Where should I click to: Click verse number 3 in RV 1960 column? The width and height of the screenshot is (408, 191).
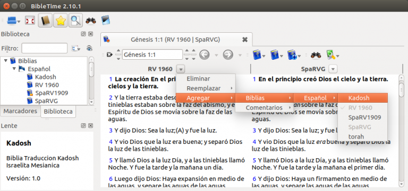tap(110, 130)
